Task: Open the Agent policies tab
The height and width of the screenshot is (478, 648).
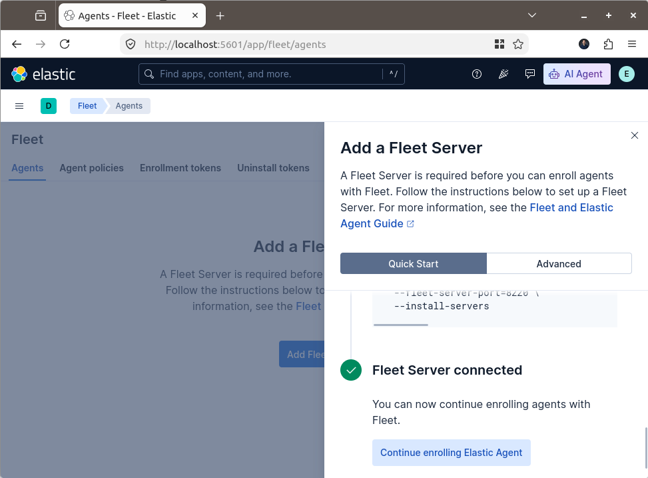Action: (92, 168)
